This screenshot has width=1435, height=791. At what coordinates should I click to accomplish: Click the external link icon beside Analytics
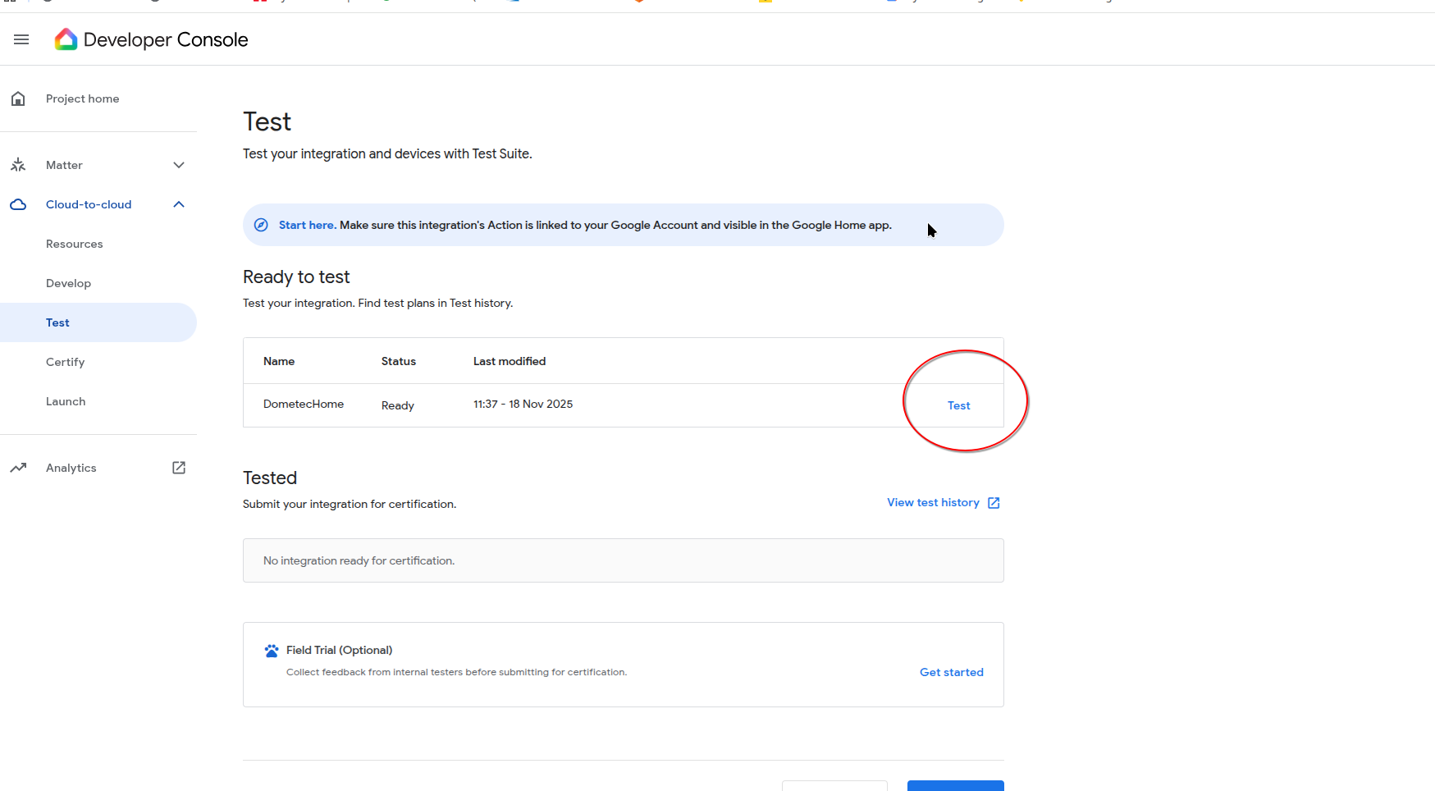[x=179, y=468]
